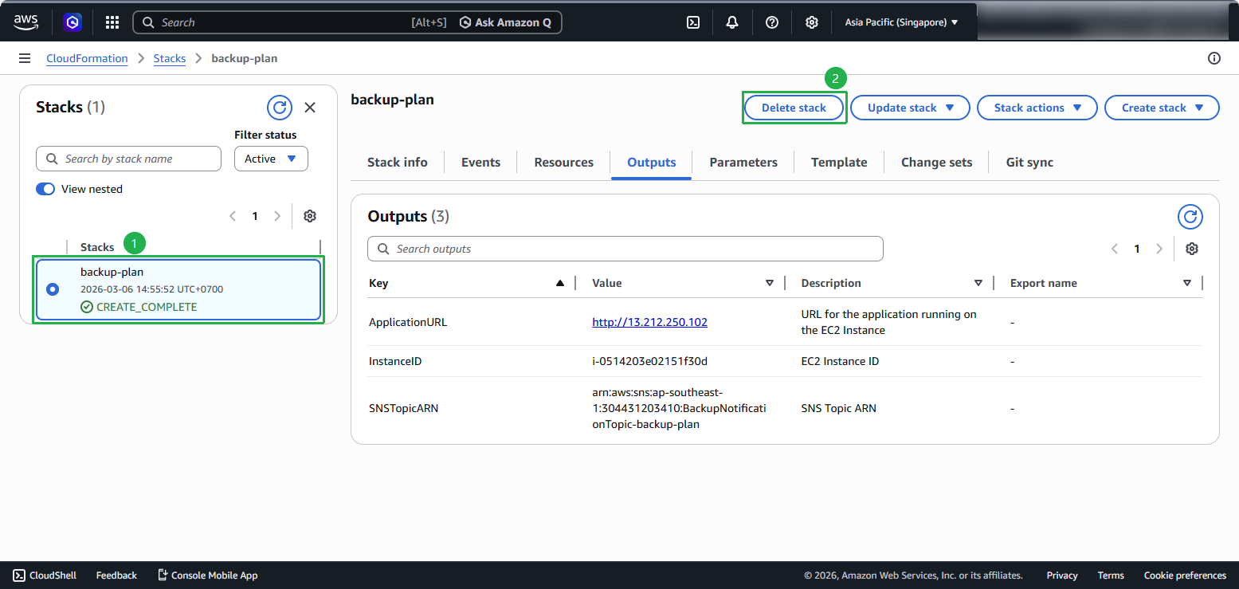
Task: Open the Terms footer link
Action: click(1111, 575)
